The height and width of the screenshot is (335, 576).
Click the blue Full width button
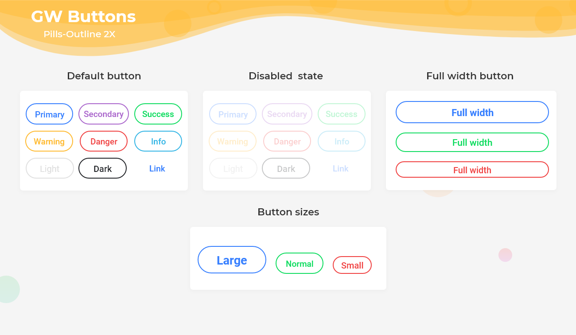472,112
